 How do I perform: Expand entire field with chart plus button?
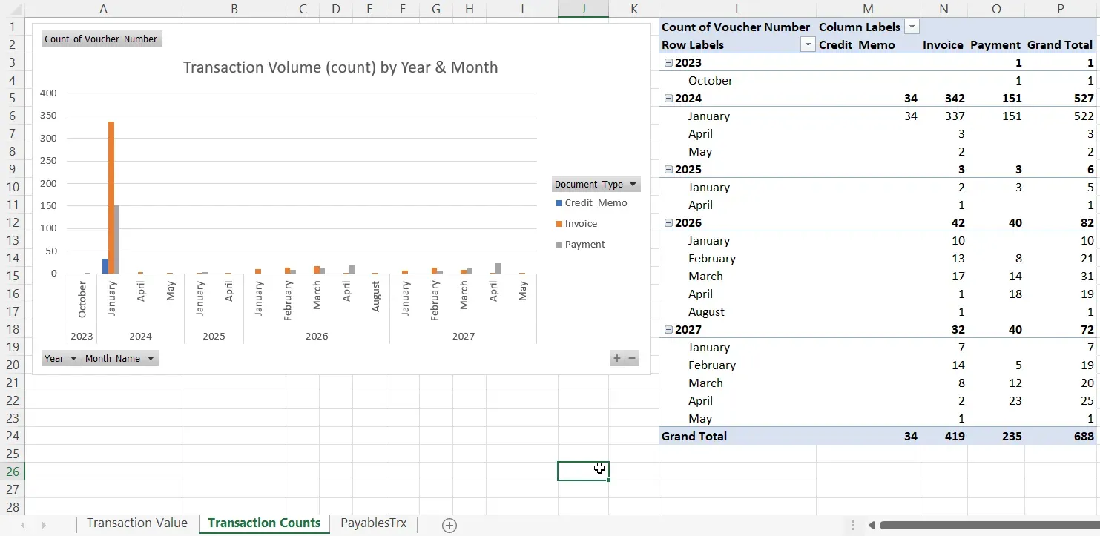[x=616, y=359]
